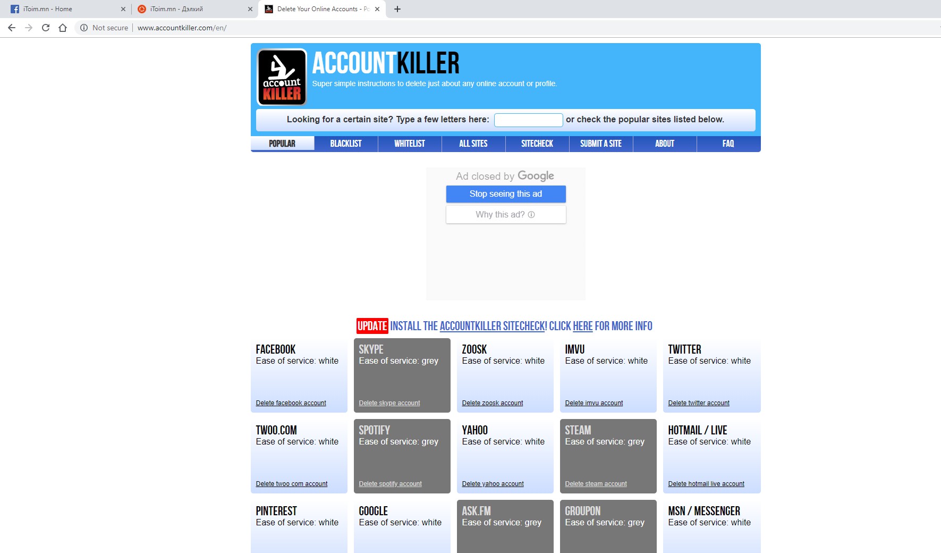Click the Delete twitter account link
The image size is (941, 553).
tap(699, 403)
